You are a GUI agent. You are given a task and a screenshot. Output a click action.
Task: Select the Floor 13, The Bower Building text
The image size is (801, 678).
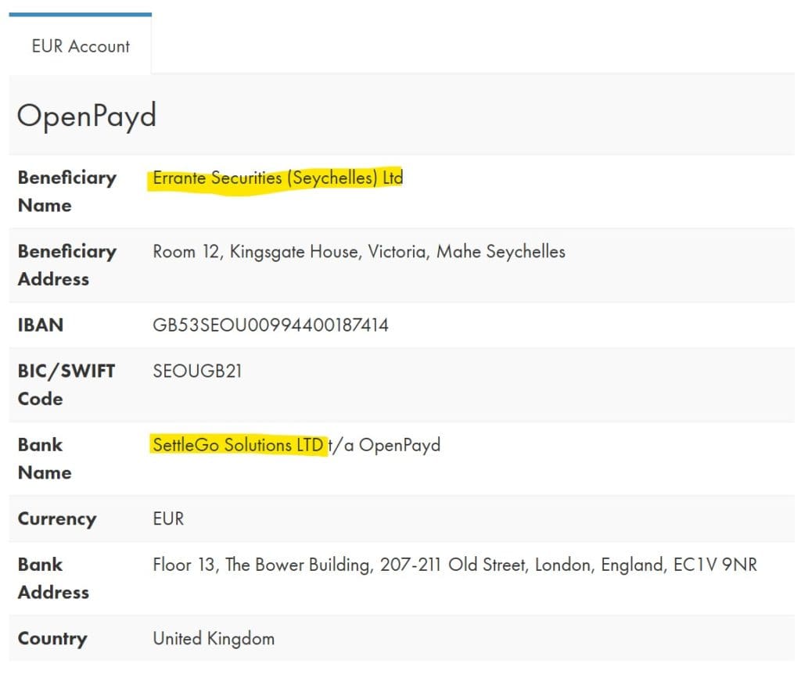262,565
